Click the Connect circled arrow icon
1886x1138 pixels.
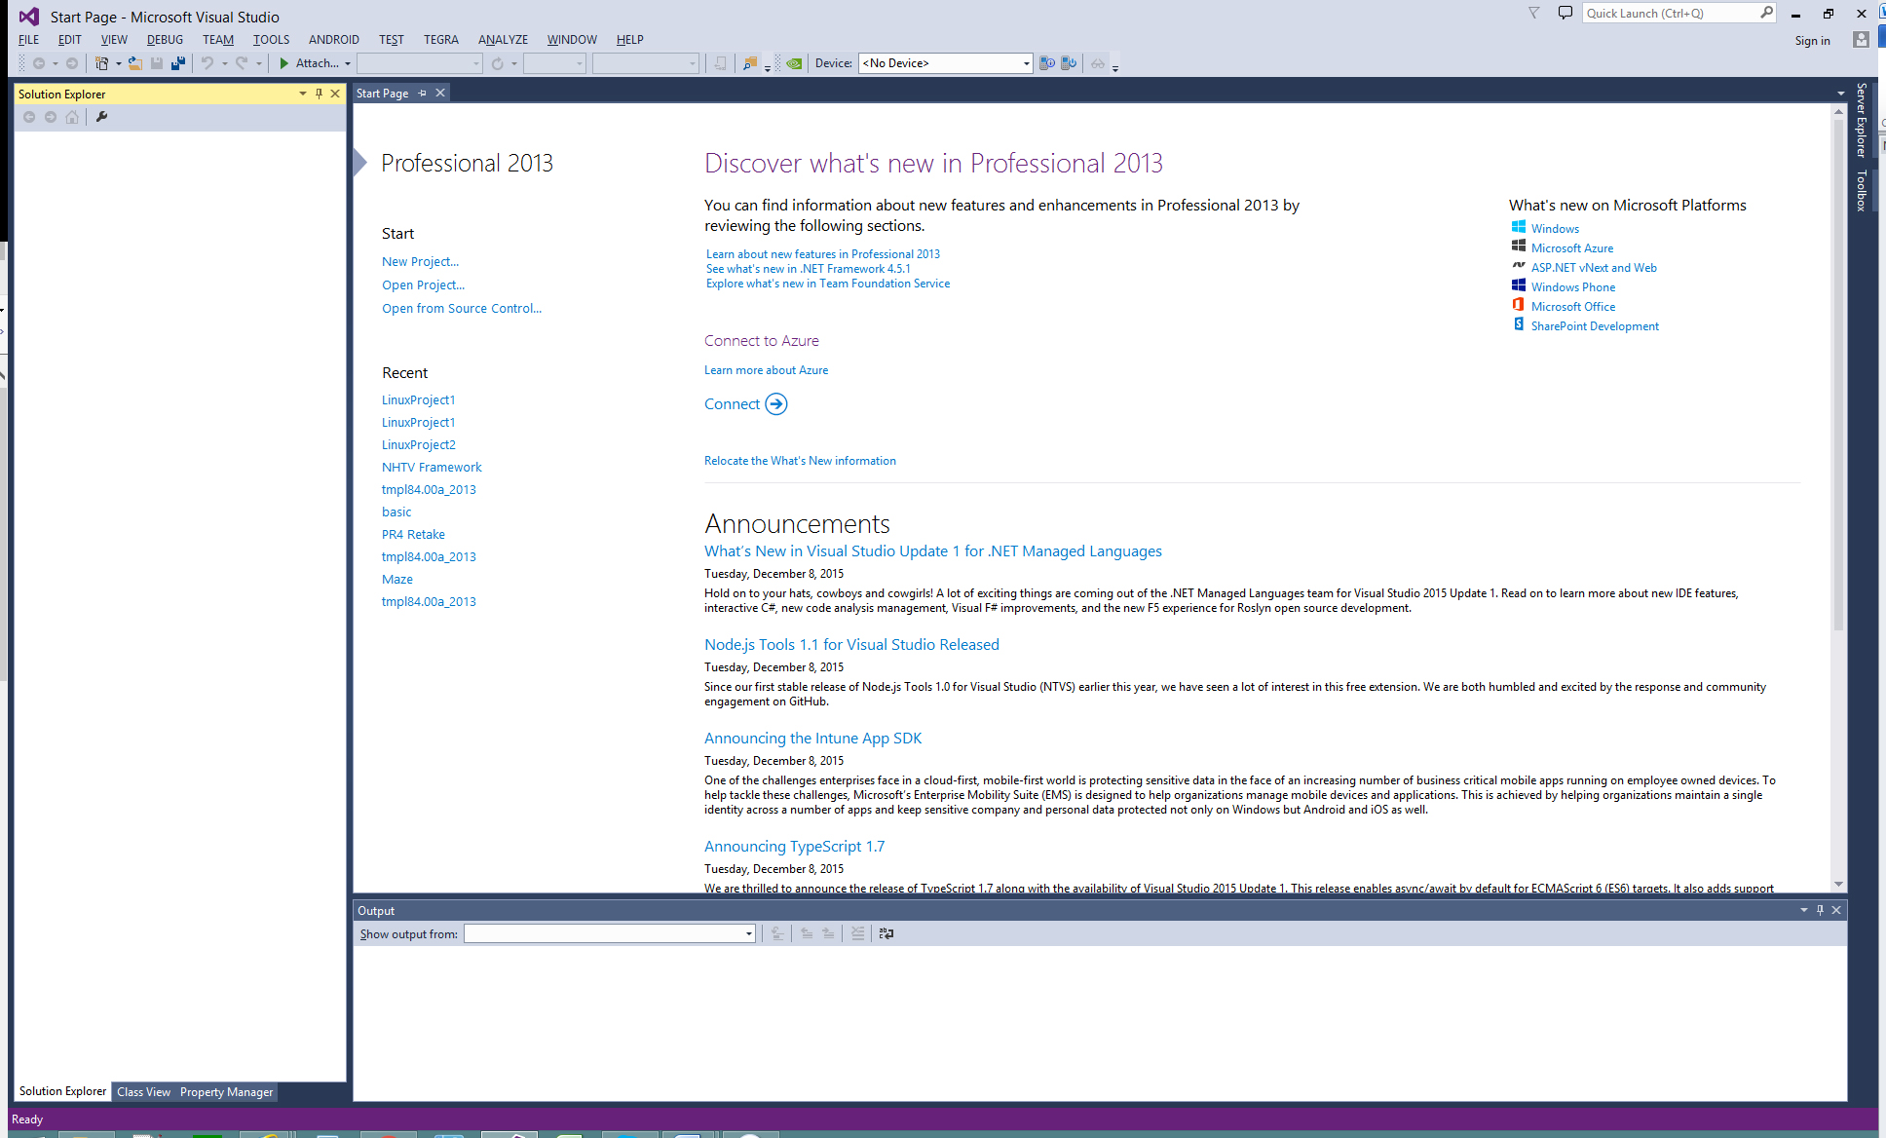(776, 404)
